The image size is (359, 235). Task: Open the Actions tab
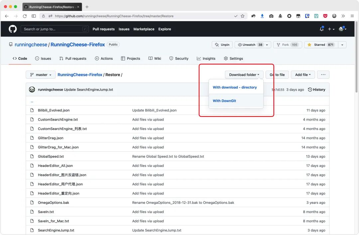click(x=104, y=58)
